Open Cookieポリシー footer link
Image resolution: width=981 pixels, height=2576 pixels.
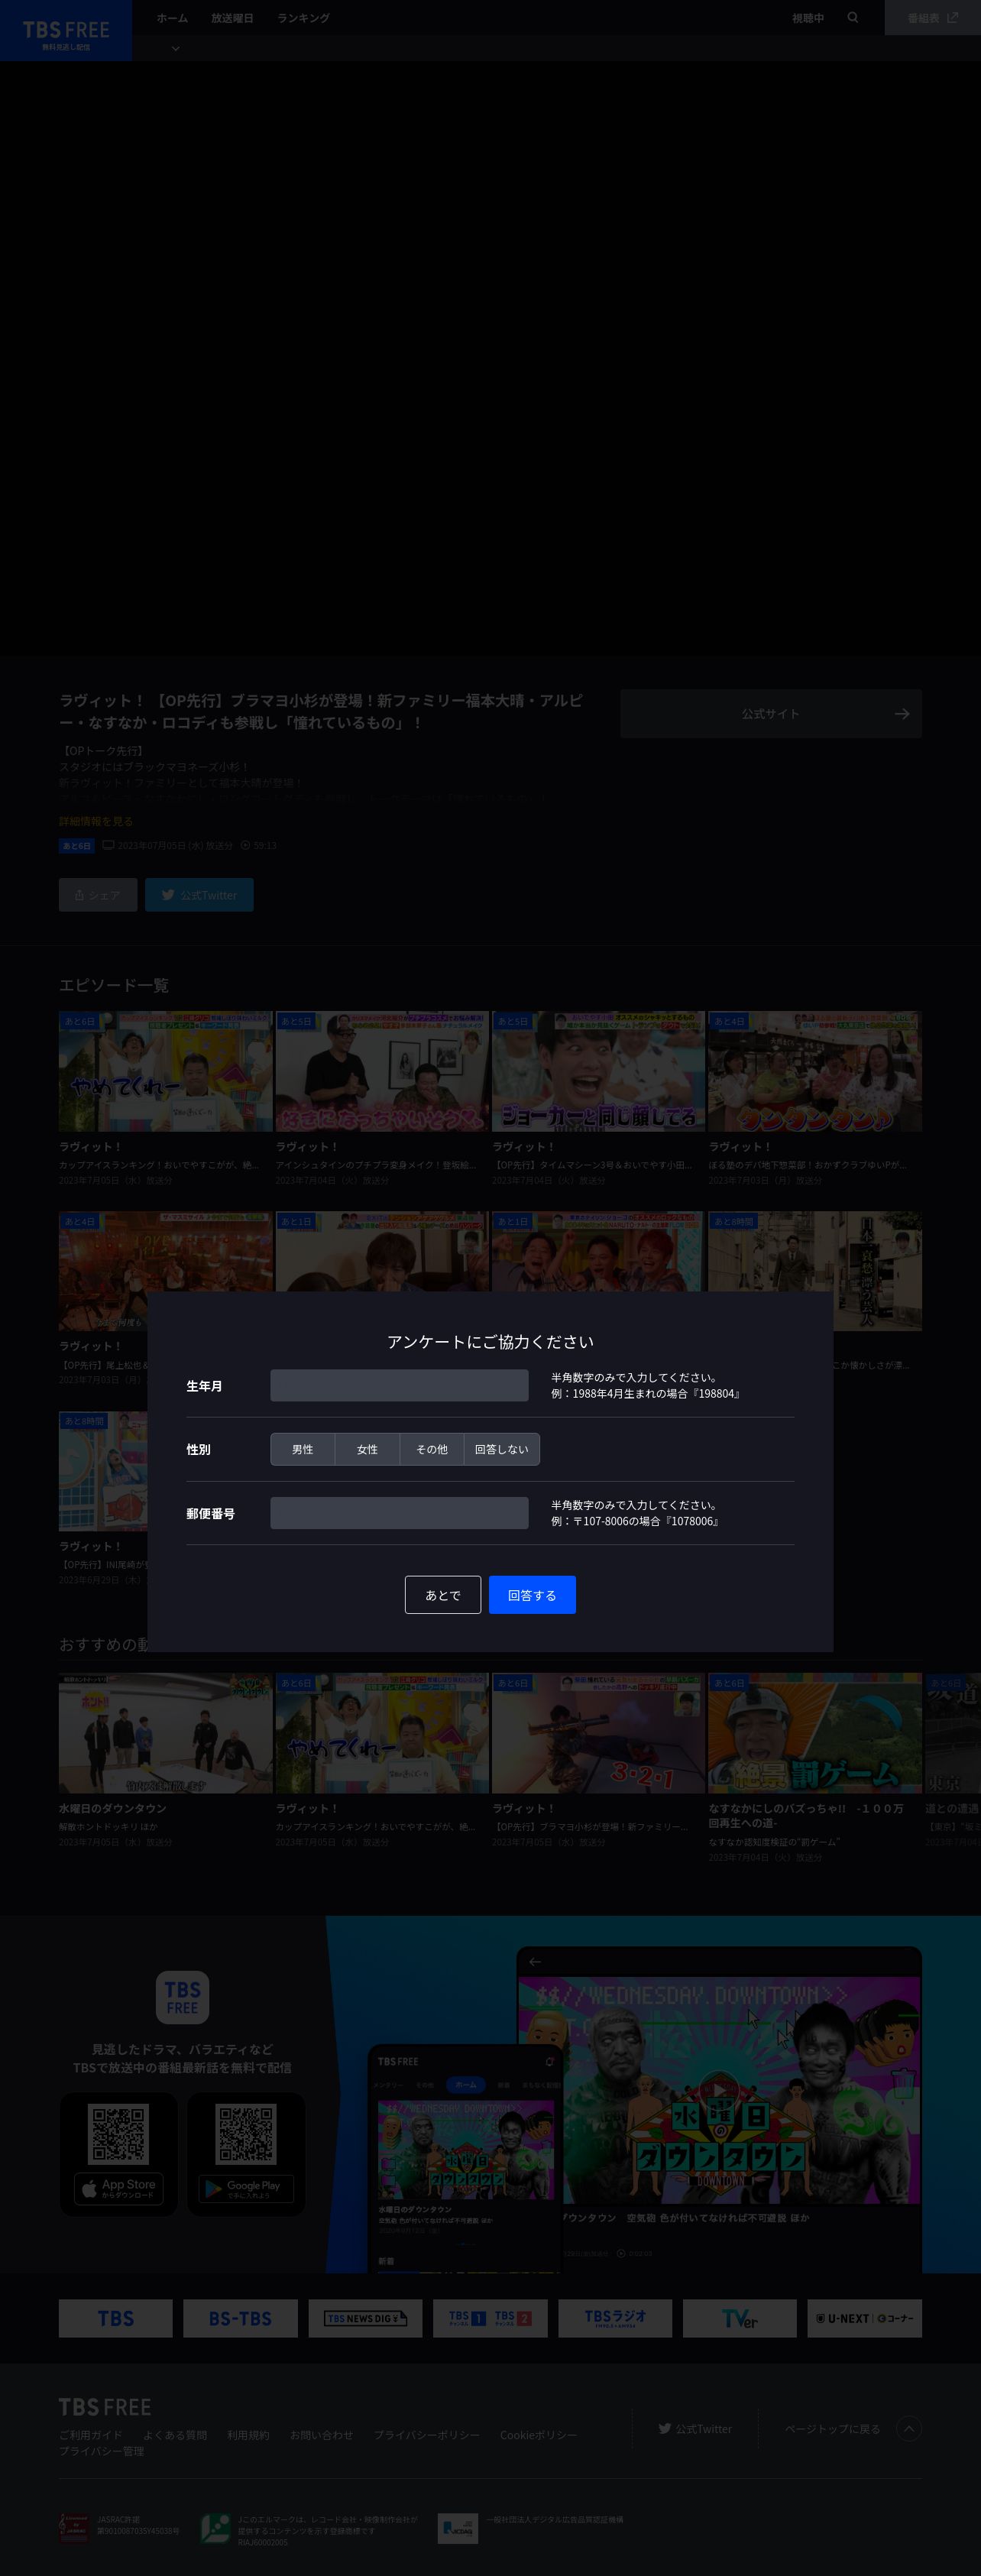click(x=539, y=2434)
